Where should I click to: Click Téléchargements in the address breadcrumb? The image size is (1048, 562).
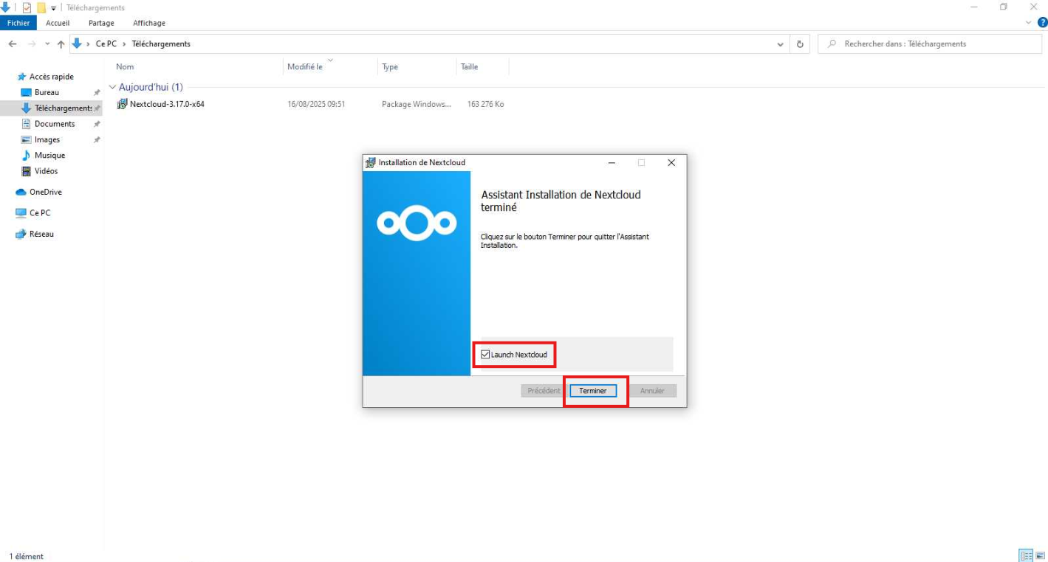tap(161, 44)
